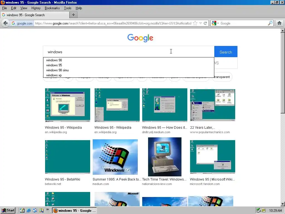285x214 pixels.
Task: Open the 'Windows 95 - BetaWiki' thumbnail
Action: tap(67, 157)
